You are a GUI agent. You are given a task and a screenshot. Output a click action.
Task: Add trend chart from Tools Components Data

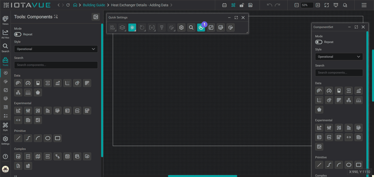coord(57,83)
